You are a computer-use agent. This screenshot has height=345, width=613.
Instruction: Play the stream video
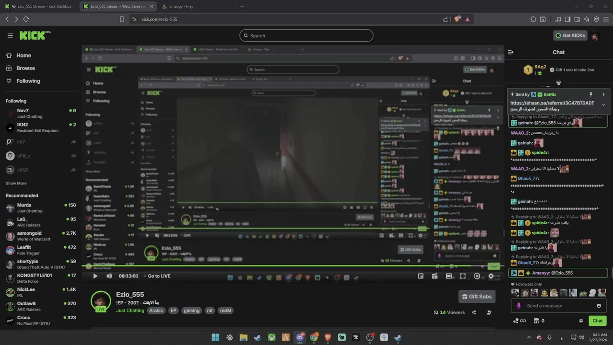pos(95,276)
